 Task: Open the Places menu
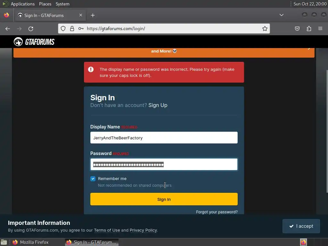point(45,4)
